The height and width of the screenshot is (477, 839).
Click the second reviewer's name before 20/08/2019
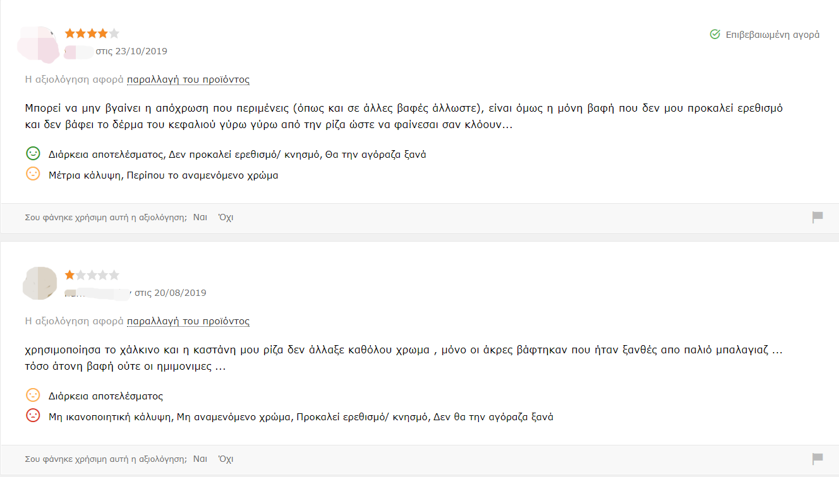[98, 293]
